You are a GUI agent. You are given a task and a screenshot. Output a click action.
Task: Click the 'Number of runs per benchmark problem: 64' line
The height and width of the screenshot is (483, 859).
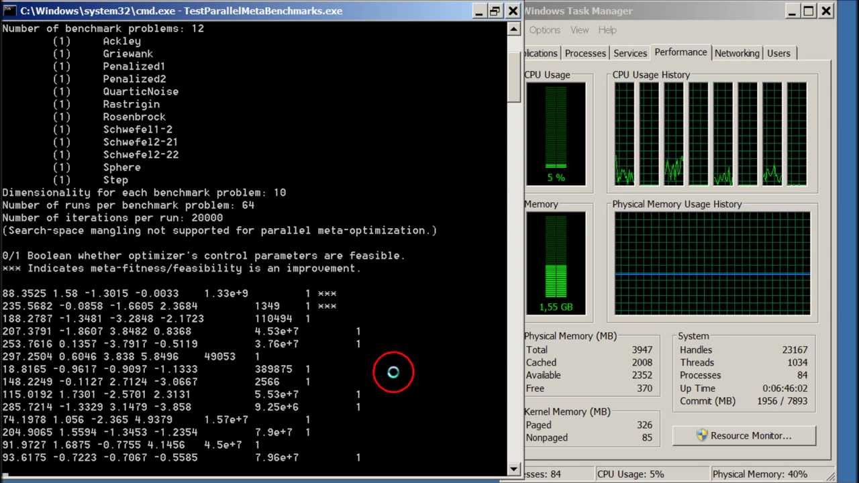click(128, 205)
